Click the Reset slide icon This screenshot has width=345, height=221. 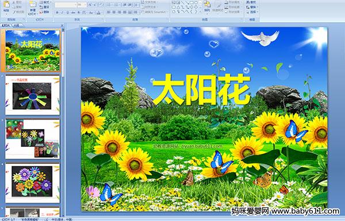click(x=41, y=7)
